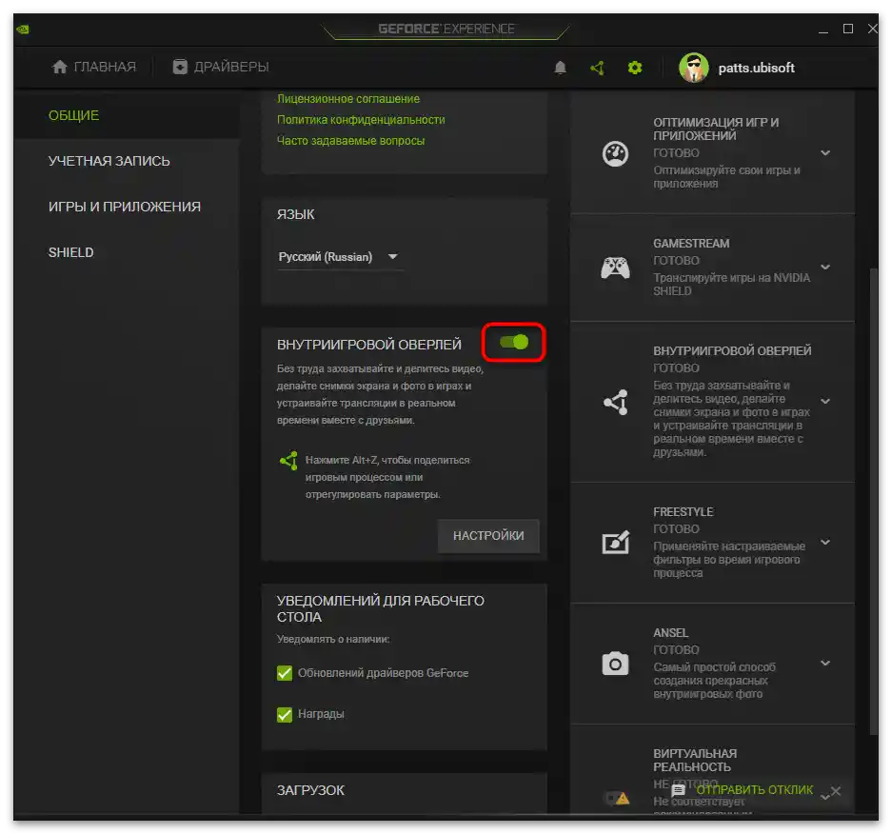Click the НАСТРОЙКИ overlay settings button
This screenshot has height=834, width=892.
coord(488,536)
